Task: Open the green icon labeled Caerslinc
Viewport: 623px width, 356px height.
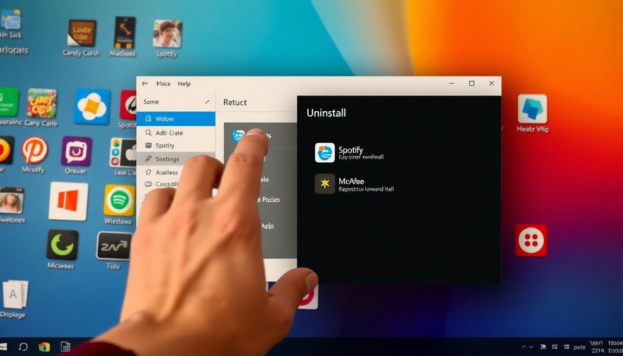Action: click(9, 102)
